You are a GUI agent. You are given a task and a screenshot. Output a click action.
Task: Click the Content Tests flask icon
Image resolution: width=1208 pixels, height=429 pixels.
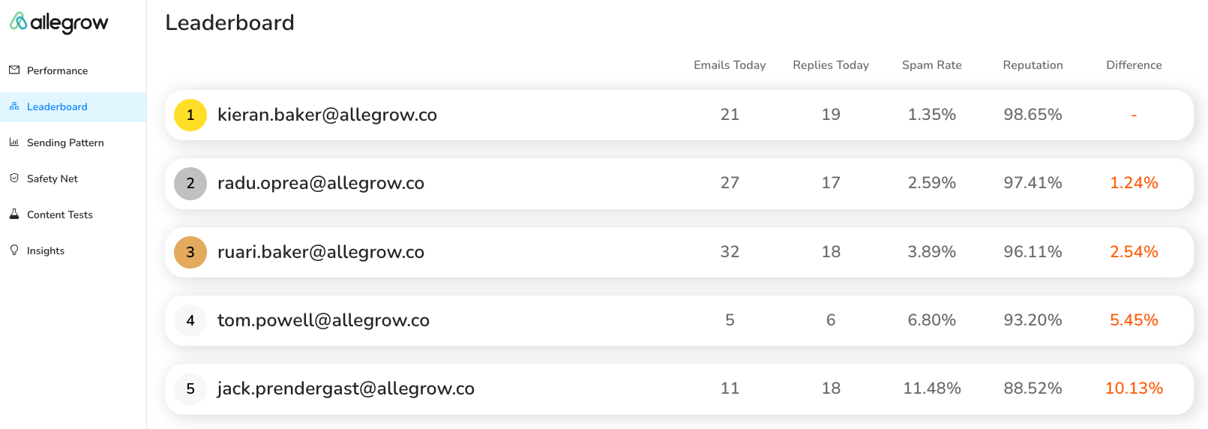click(x=14, y=214)
